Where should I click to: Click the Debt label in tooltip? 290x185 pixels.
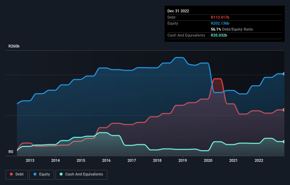(171, 17)
